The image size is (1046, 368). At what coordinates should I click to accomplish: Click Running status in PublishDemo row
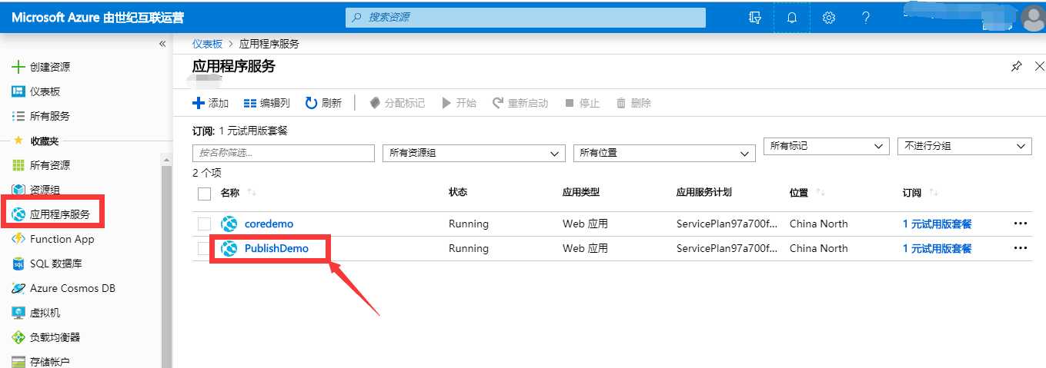(x=469, y=248)
